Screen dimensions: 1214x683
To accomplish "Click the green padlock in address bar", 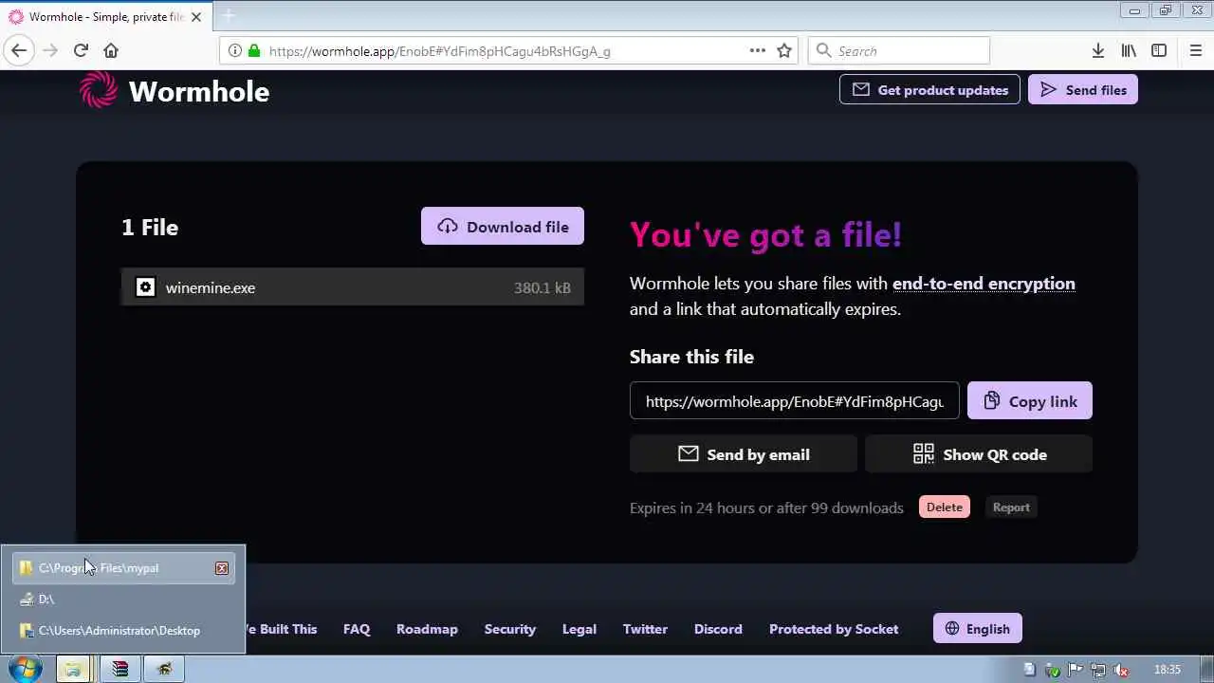I will tap(253, 51).
